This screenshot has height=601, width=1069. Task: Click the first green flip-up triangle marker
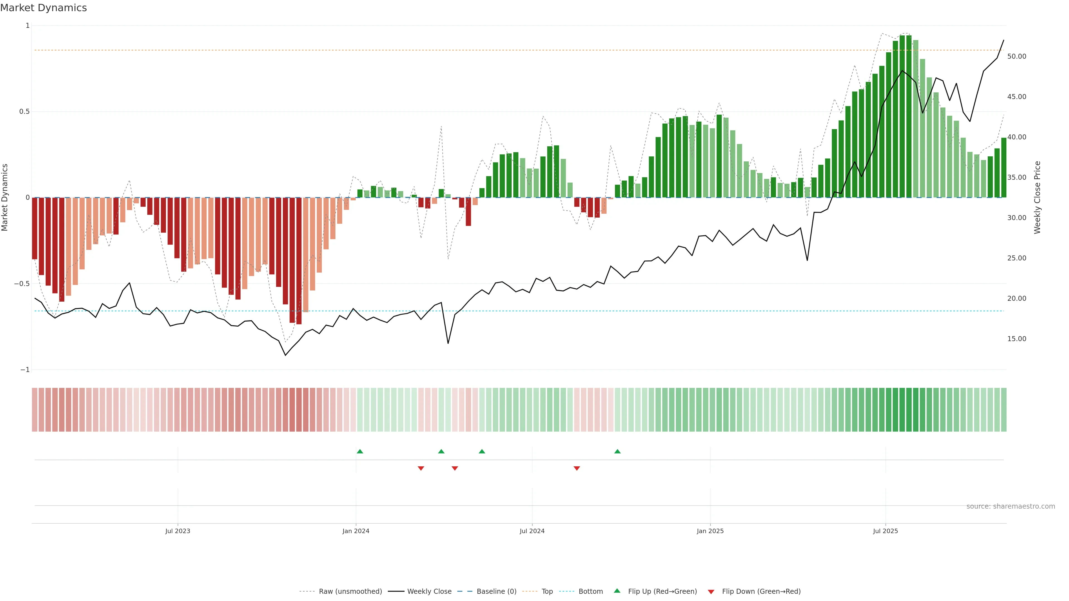pos(360,451)
